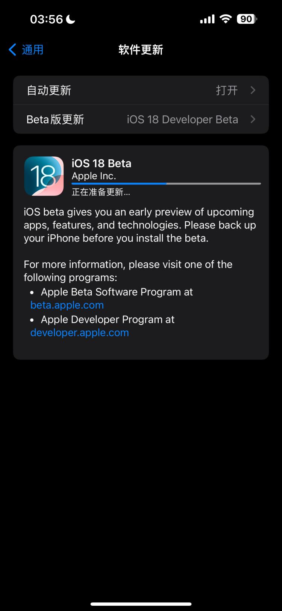Screen dimensions: 282x611
Task: Open 自动更新 settings row
Action: [x=141, y=90]
